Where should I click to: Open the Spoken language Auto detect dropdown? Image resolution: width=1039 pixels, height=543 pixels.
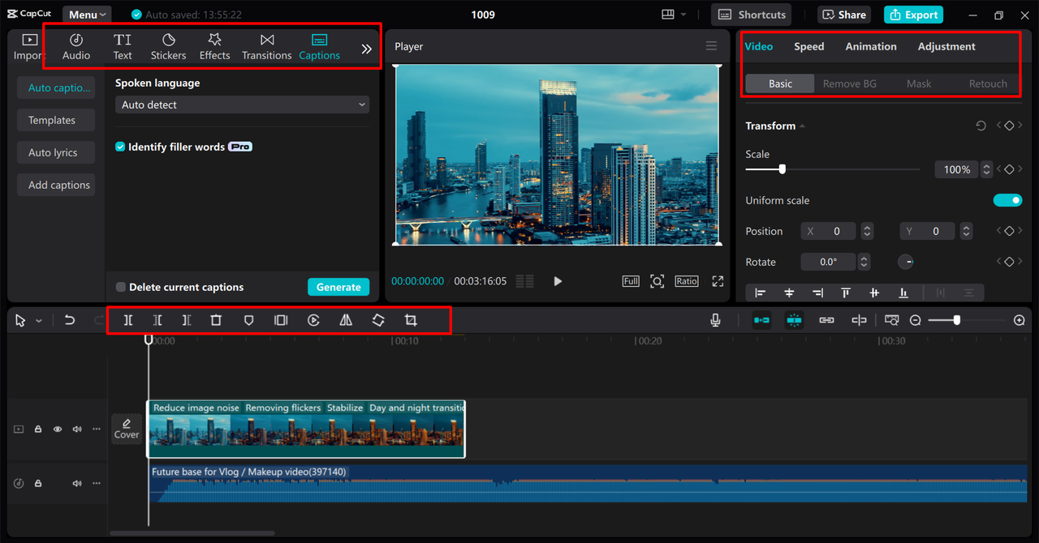click(x=242, y=105)
